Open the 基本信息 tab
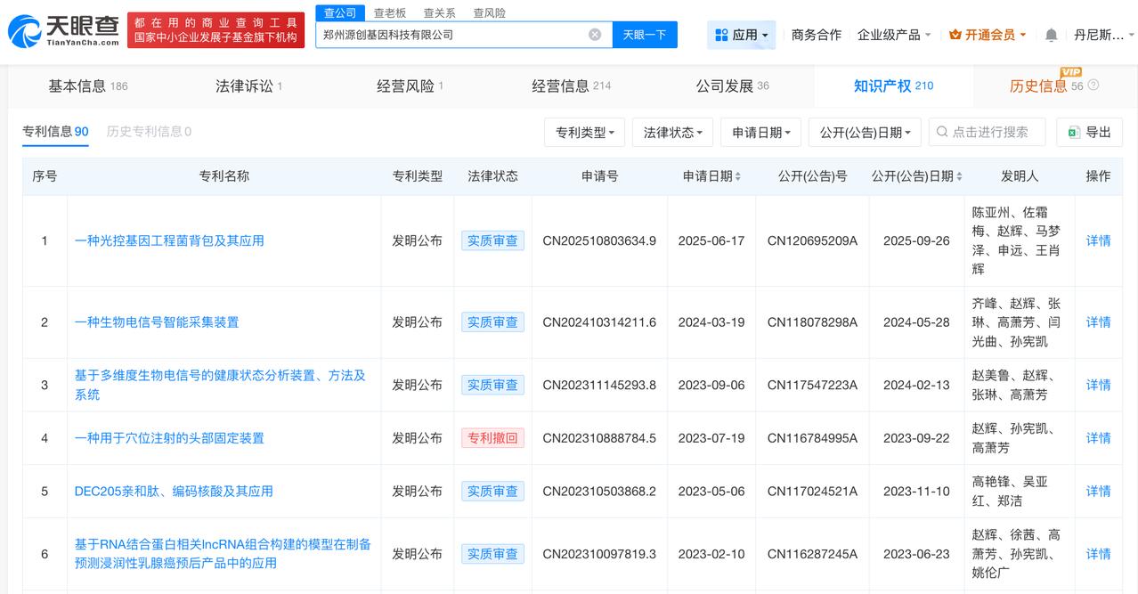Screen dimensions: 1138x594 pyautogui.click(x=88, y=85)
